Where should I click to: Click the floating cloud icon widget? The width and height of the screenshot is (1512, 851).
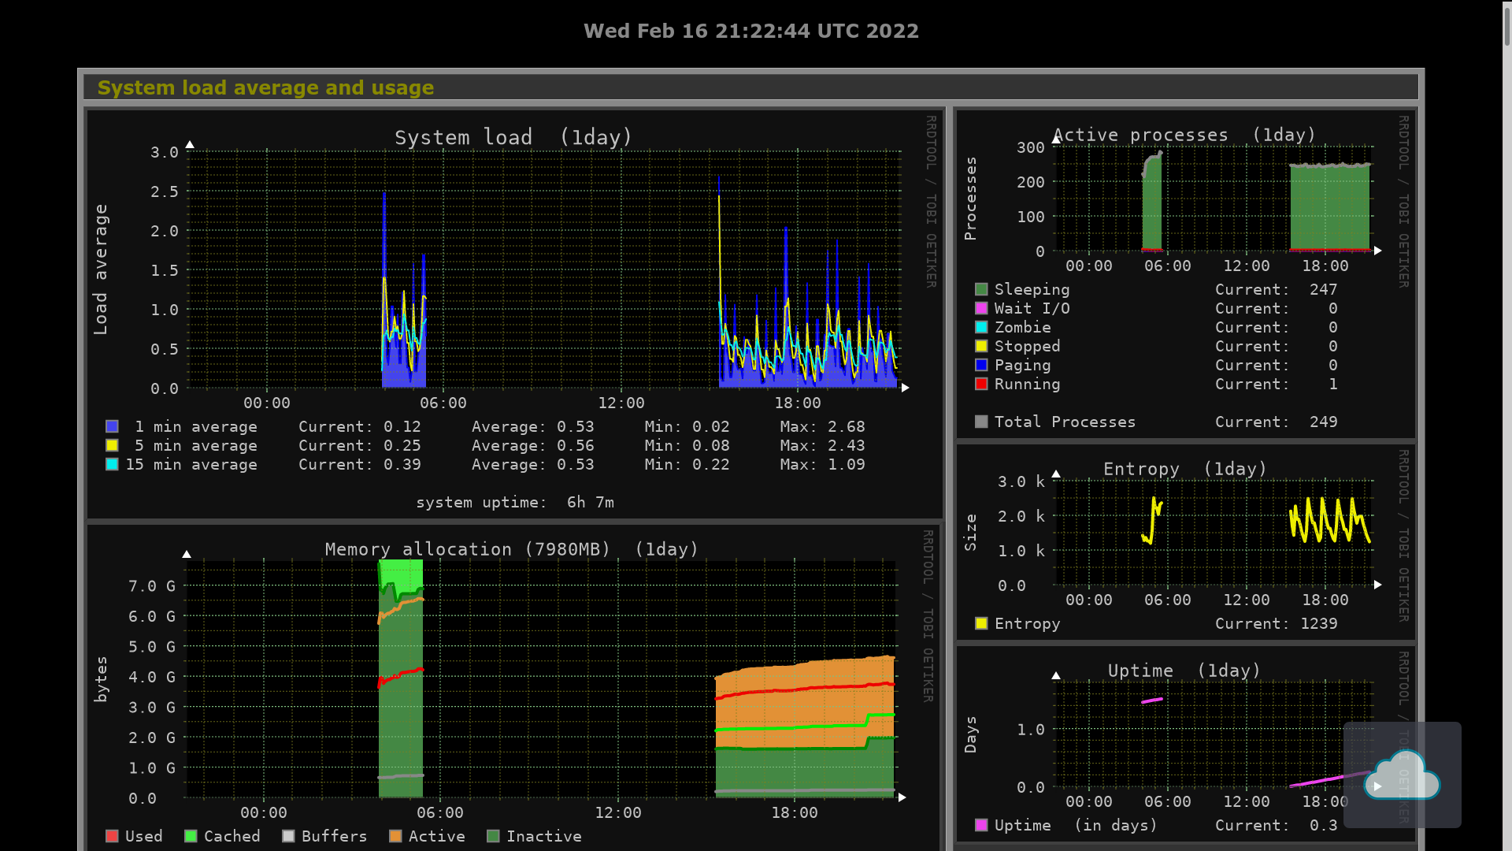[1402, 775]
